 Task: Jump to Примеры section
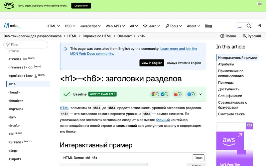226,82
